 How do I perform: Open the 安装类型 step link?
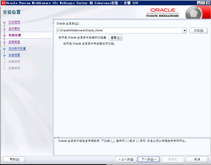(14, 42)
